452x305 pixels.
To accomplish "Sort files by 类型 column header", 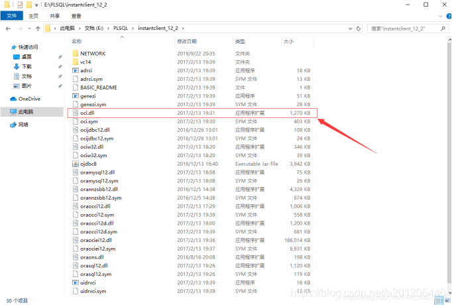I will [x=240, y=42].
